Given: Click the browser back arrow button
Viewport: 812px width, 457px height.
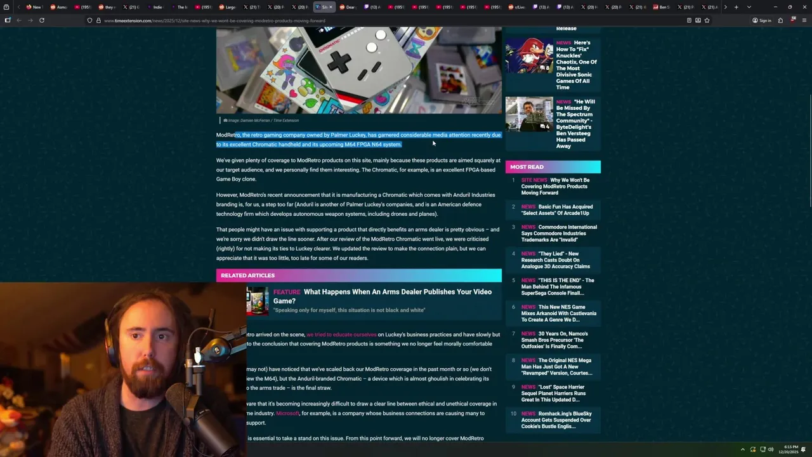Looking at the screenshot, I should (19, 20).
